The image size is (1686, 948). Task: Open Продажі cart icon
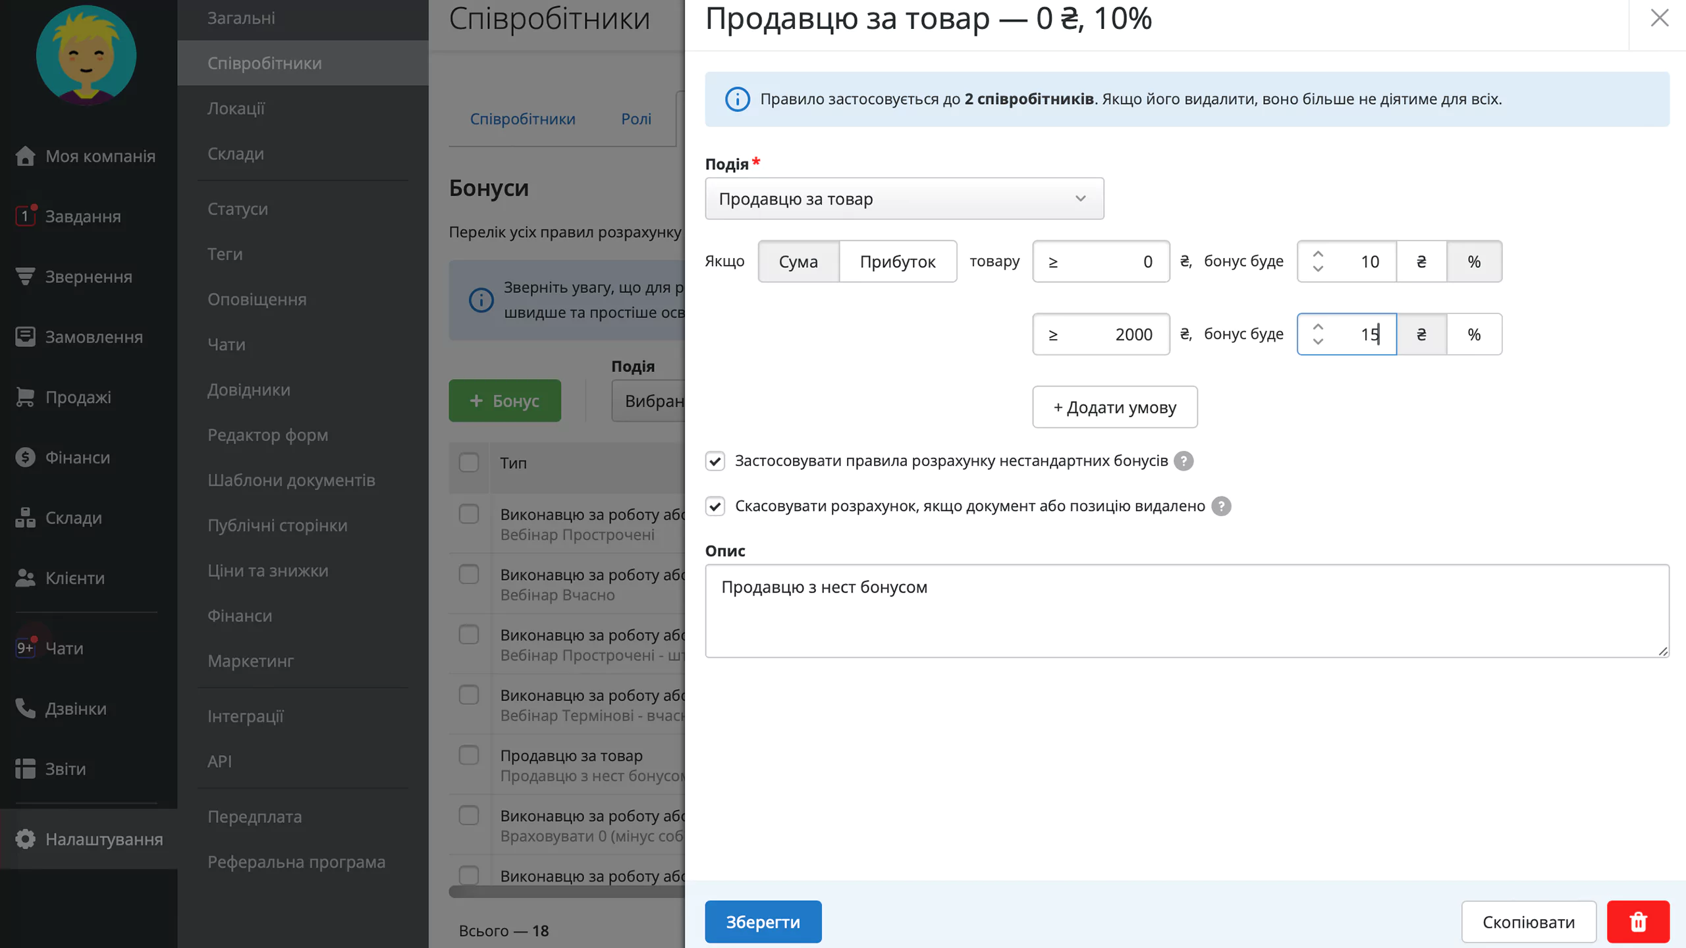coord(25,397)
